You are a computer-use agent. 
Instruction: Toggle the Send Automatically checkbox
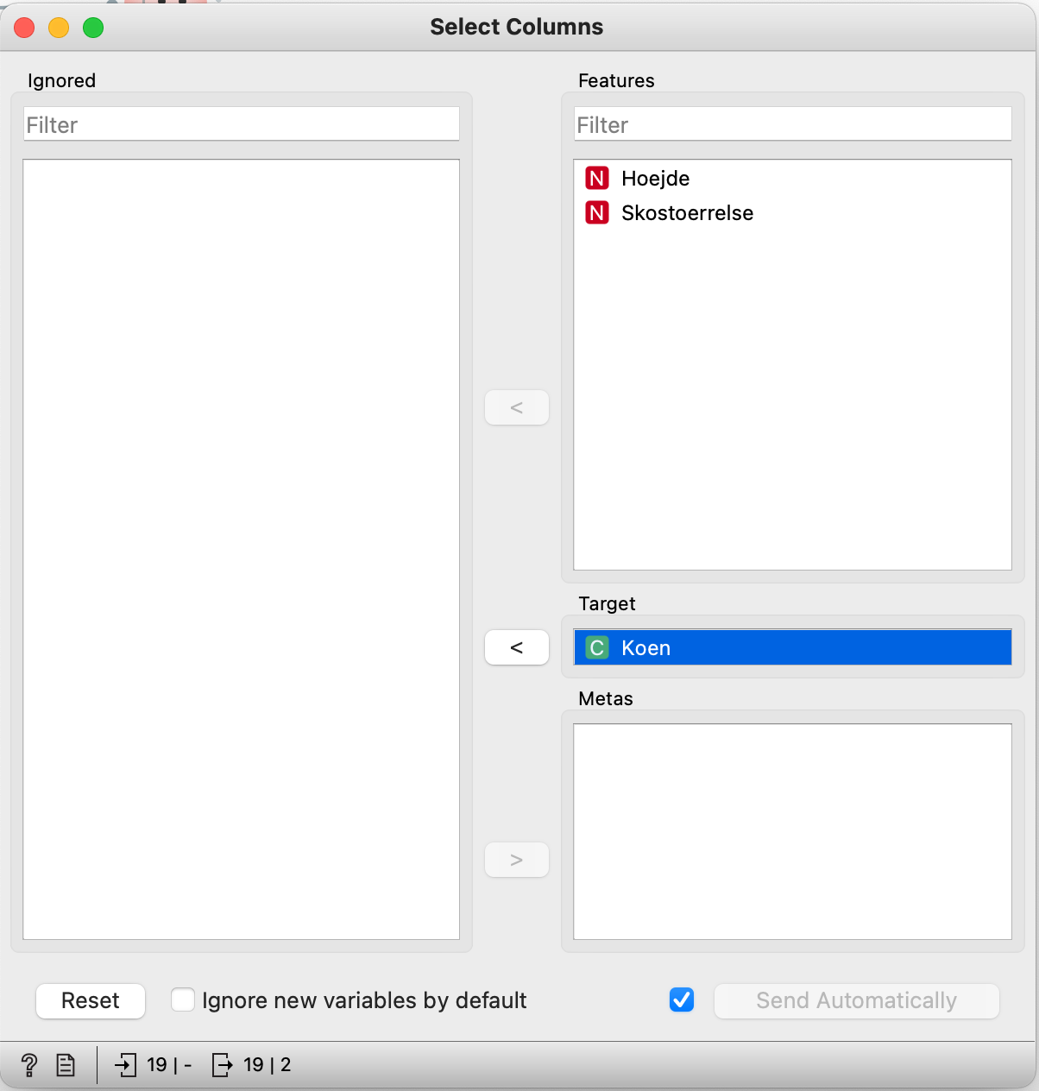[x=682, y=1000]
